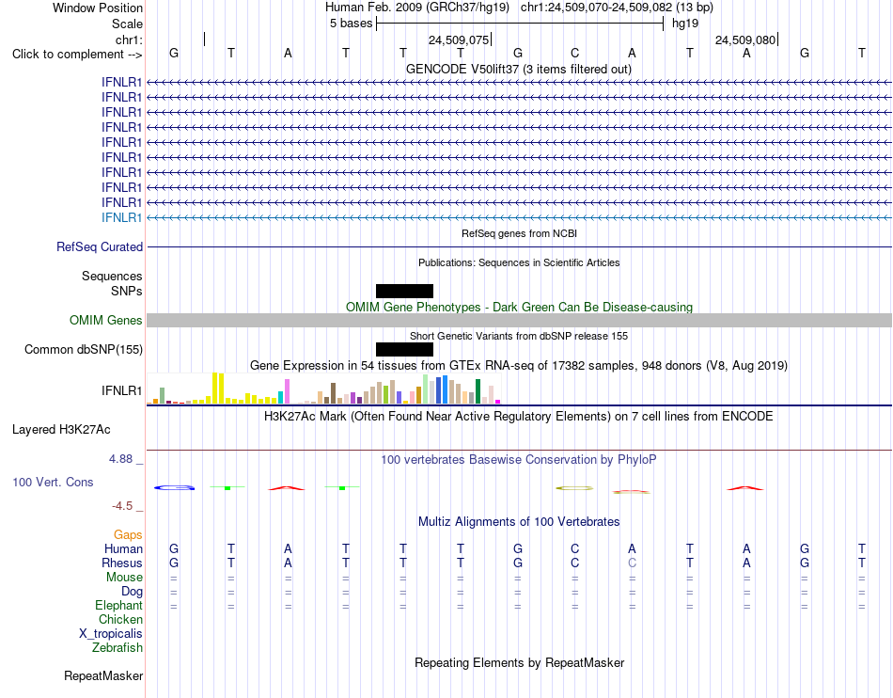This screenshot has width=893, height=698.
Task: Select the Elephant alignment row label
Action: 118,606
